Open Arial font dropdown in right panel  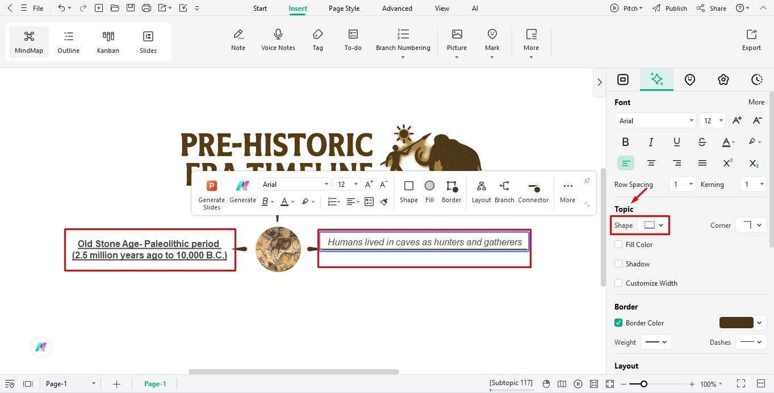[x=655, y=120]
